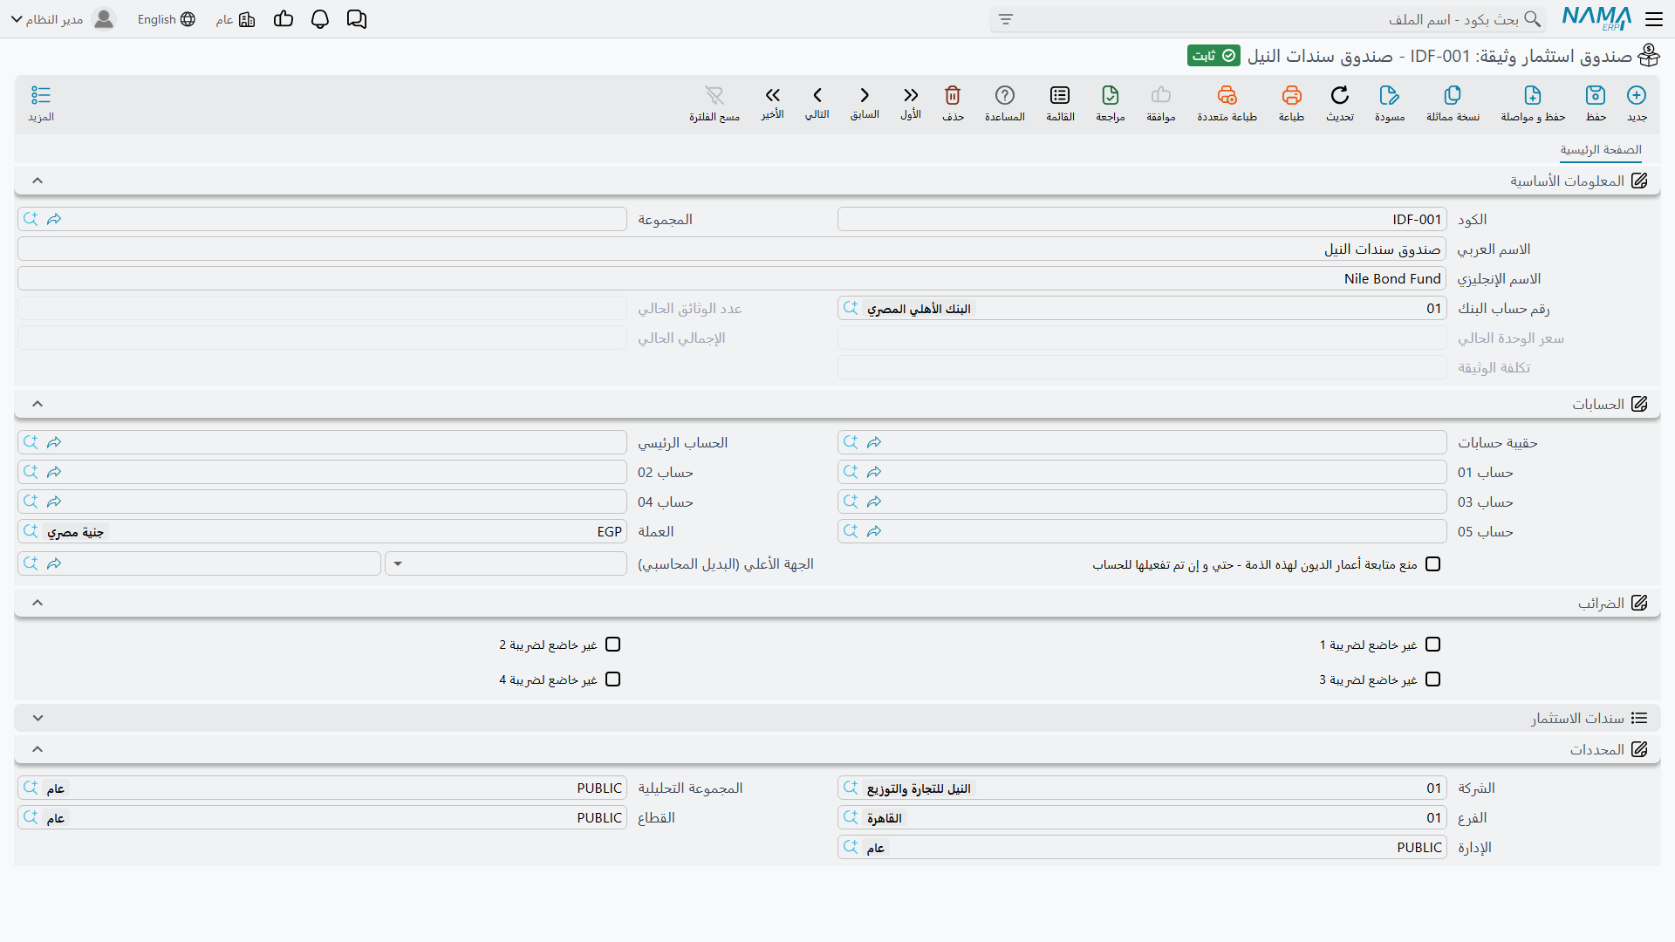Collapse the الحسابات section

(x=38, y=404)
